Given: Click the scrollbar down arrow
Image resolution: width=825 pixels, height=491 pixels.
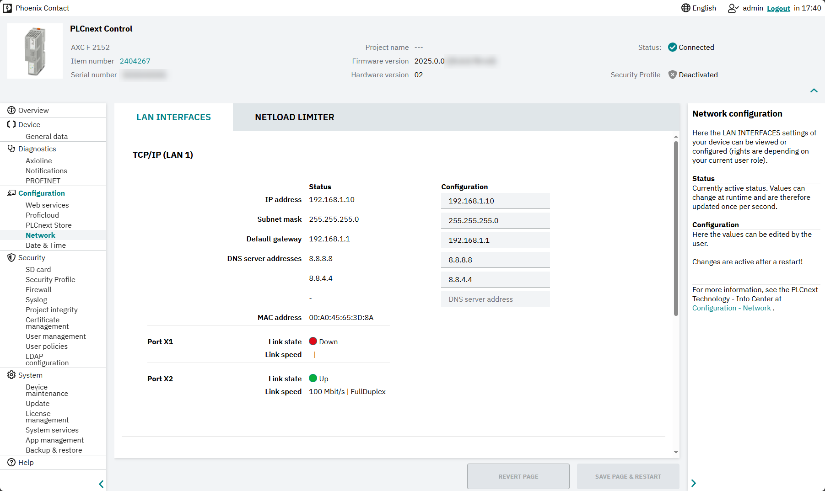Looking at the screenshot, I should coord(676,452).
